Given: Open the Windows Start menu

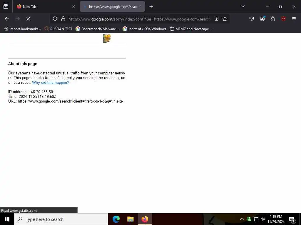Looking at the screenshot, I should point(7,219).
